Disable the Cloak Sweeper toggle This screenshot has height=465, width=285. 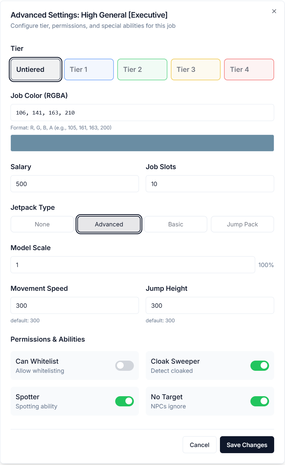[260, 366]
